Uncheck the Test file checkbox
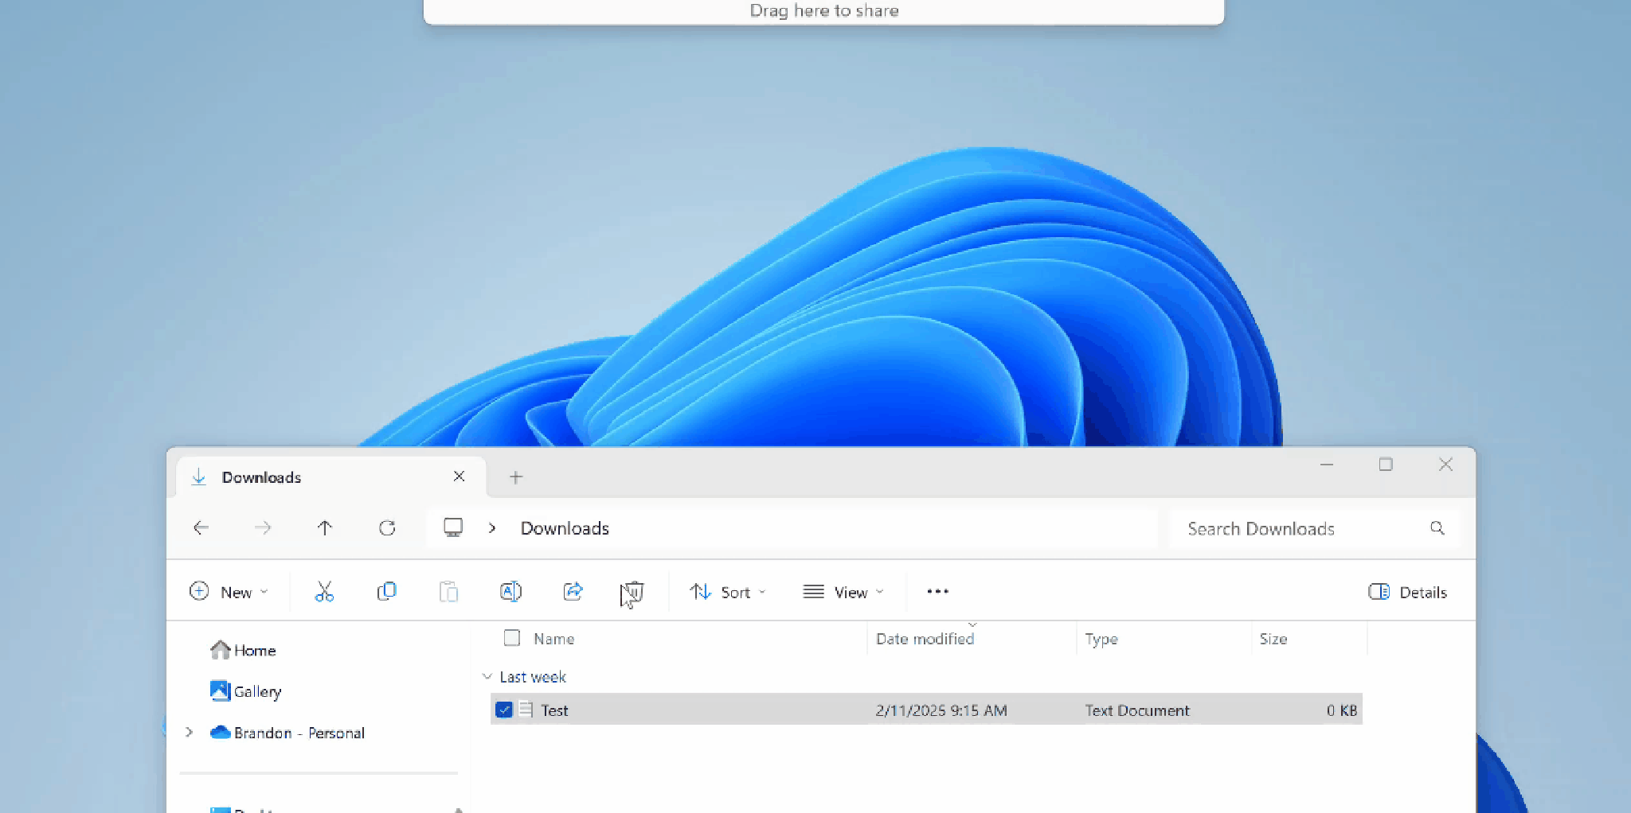1631x813 pixels. click(503, 710)
